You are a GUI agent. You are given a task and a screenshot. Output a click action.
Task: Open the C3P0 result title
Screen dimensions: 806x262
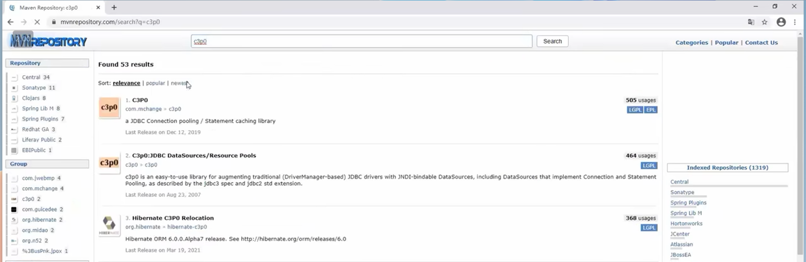(140, 100)
